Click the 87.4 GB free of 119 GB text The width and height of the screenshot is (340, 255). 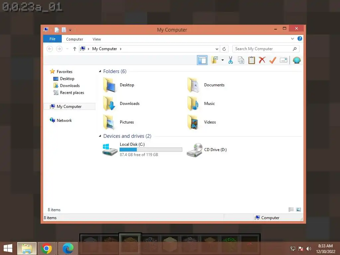pyautogui.click(x=139, y=155)
